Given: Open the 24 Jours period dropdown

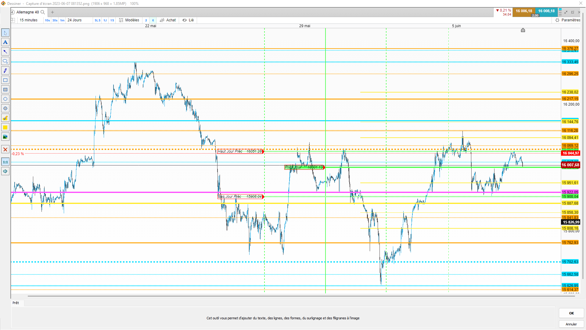Looking at the screenshot, I should coord(74,20).
